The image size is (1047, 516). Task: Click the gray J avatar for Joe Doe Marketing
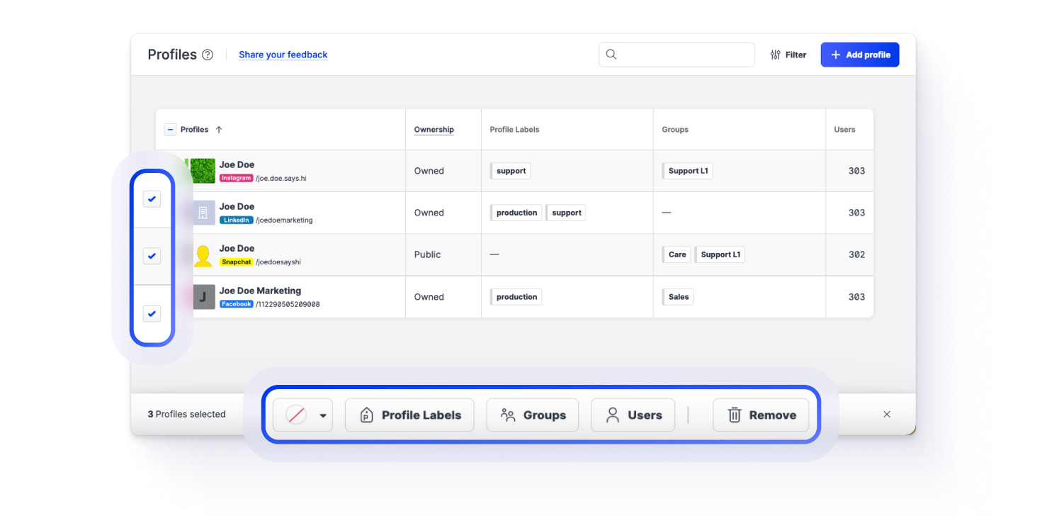coord(203,297)
